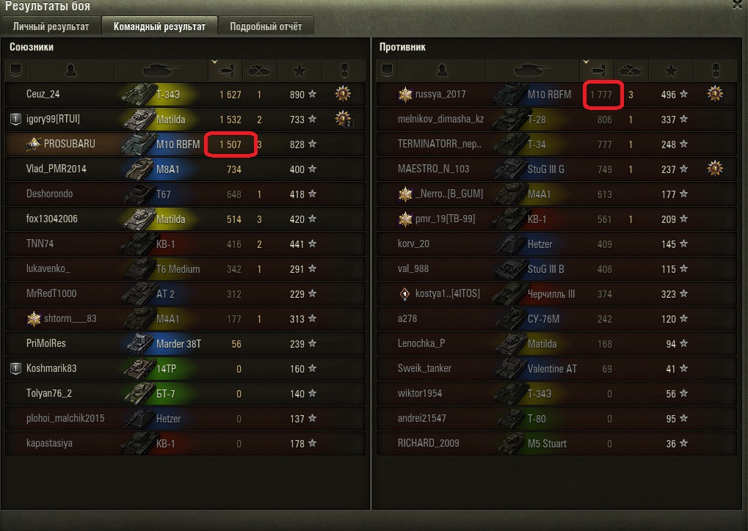This screenshot has height=531, width=748.
Task: Switch to the Личный результат tab
Action: pyautogui.click(x=51, y=26)
